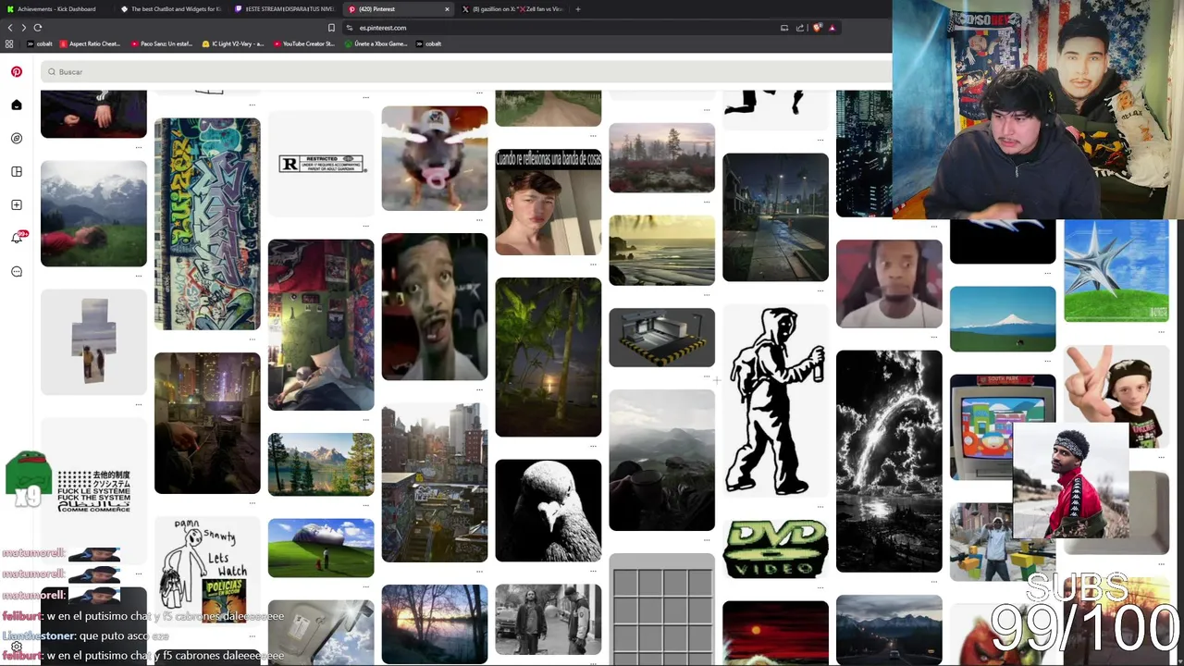The image size is (1184, 666).
Task: Open the black and white lightning wave pin
Action: 889,461
